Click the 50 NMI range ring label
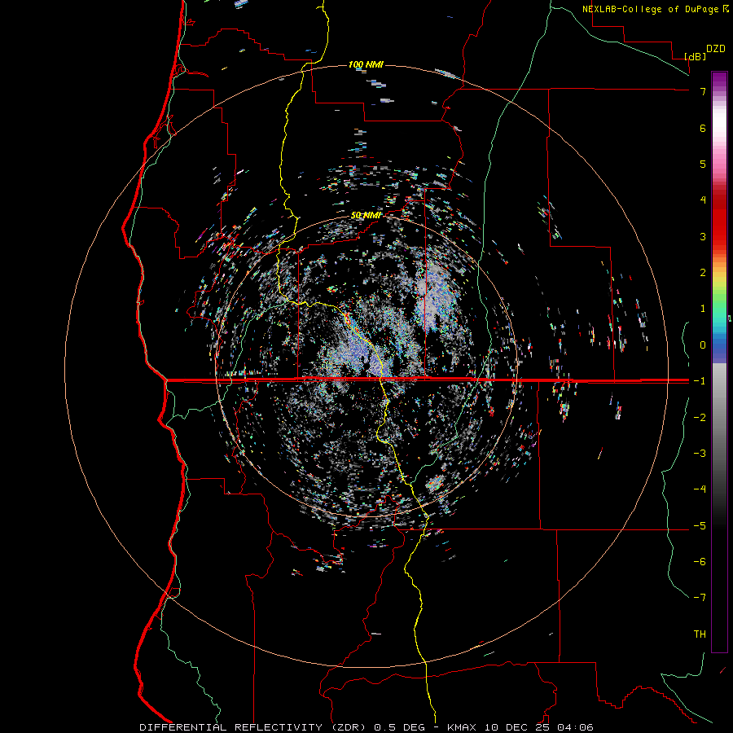The height and width of the screenshot is (733, 733). click(366, 216)
